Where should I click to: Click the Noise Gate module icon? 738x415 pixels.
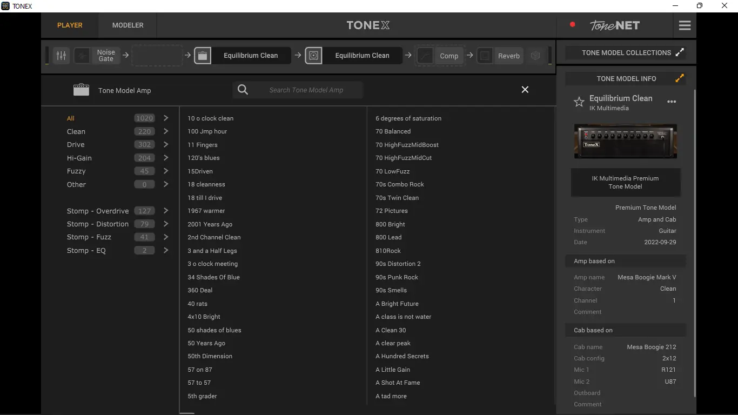click(82, 55)
